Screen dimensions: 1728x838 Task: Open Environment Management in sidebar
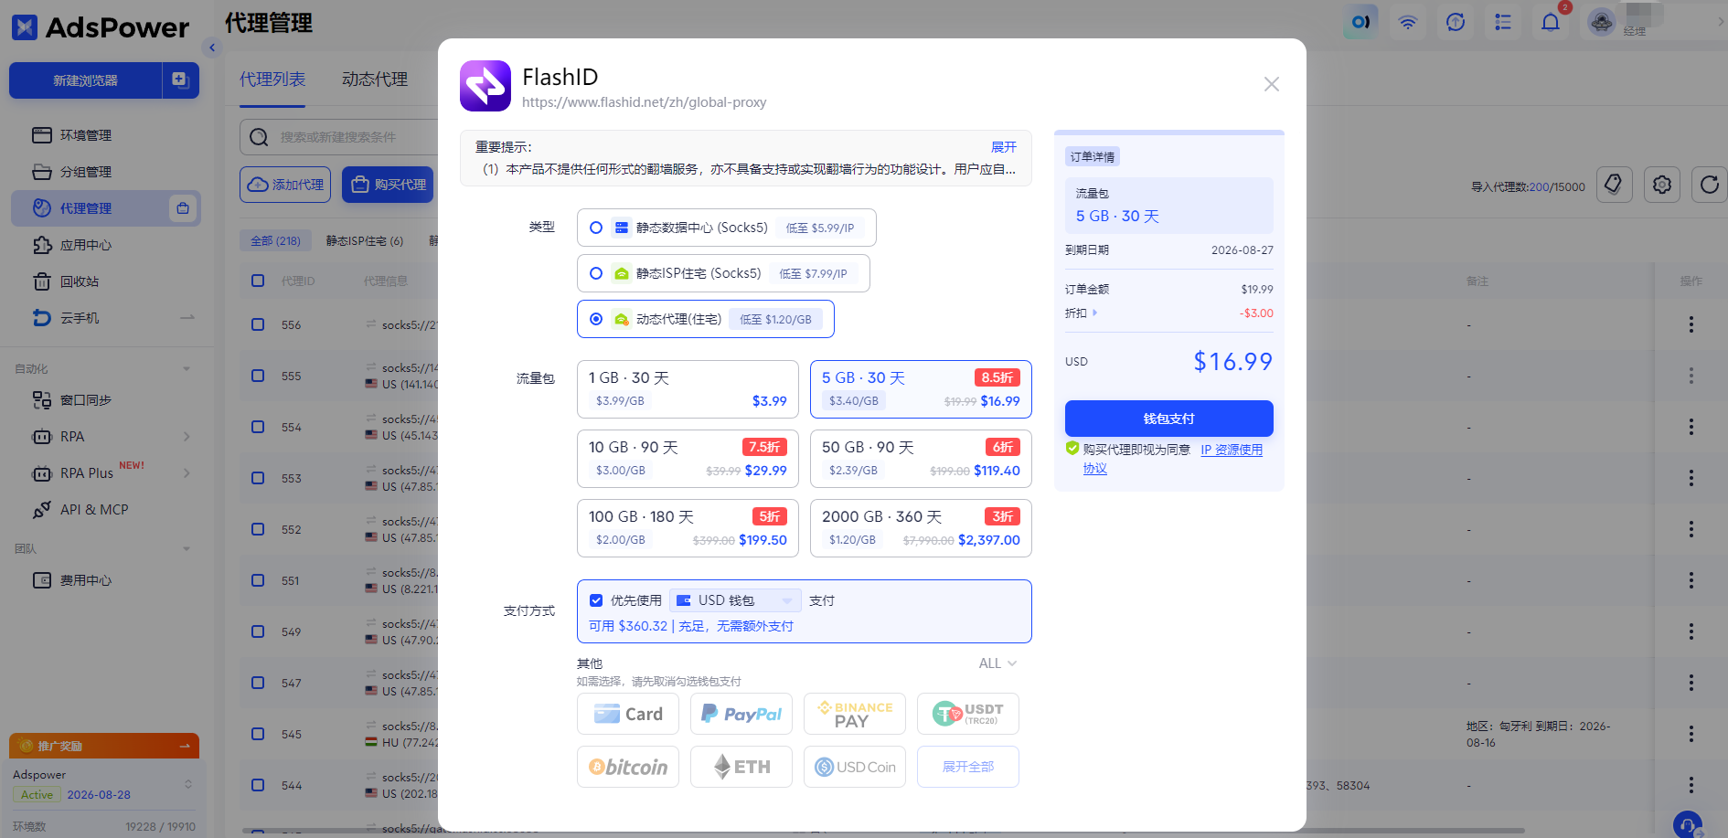click(105, 135)
